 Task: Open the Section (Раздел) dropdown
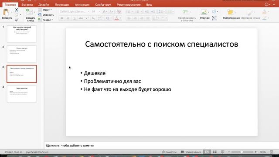[45, 20]
